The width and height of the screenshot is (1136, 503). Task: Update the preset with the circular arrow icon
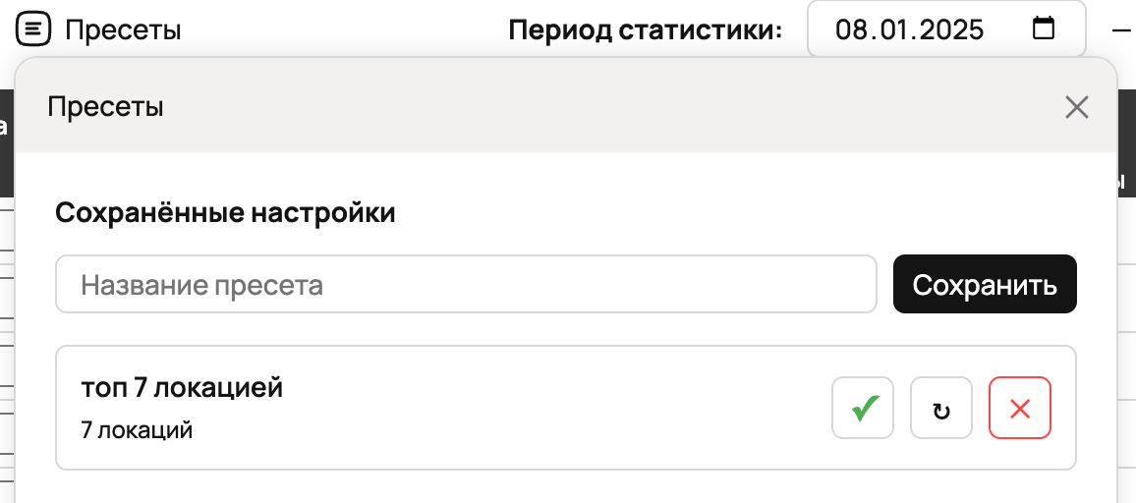click(x=941, y=408)
